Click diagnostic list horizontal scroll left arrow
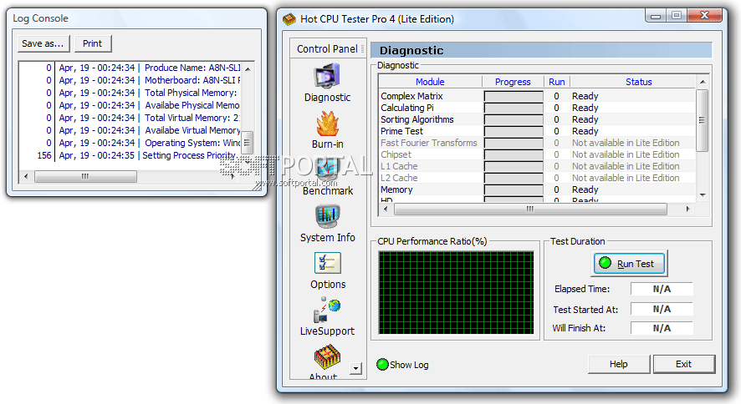This screenshot has width=741, height=404. point(386,209)
